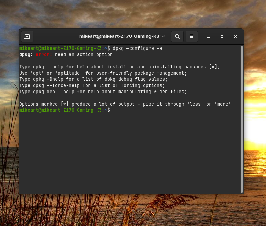Click the command text 'dpkg —configure -a'

tap(137, 49)
